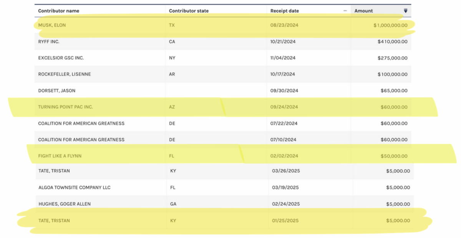
Task: Click the FIGHT LIKE A FLYNN contributor
Action: tap(60, 156)
